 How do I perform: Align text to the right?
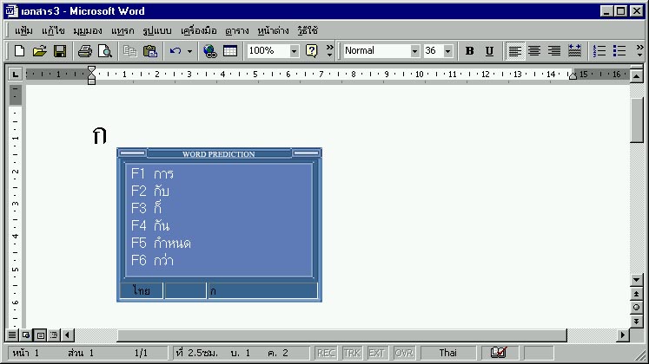pyautogui.click(x=554, y=51)
